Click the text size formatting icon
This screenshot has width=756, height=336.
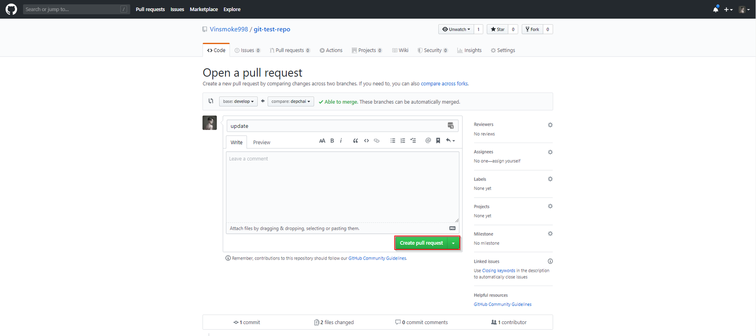pos(322,141)
